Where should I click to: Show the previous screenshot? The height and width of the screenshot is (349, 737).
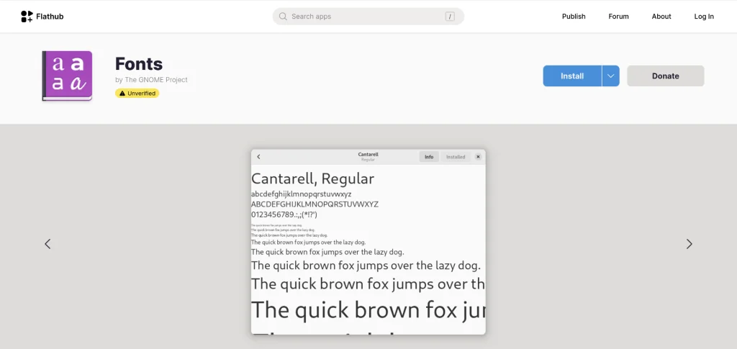point(48,244)
